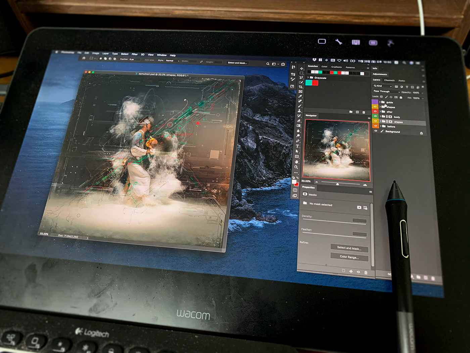Toggle lock transparent pixels

[381, 96]
